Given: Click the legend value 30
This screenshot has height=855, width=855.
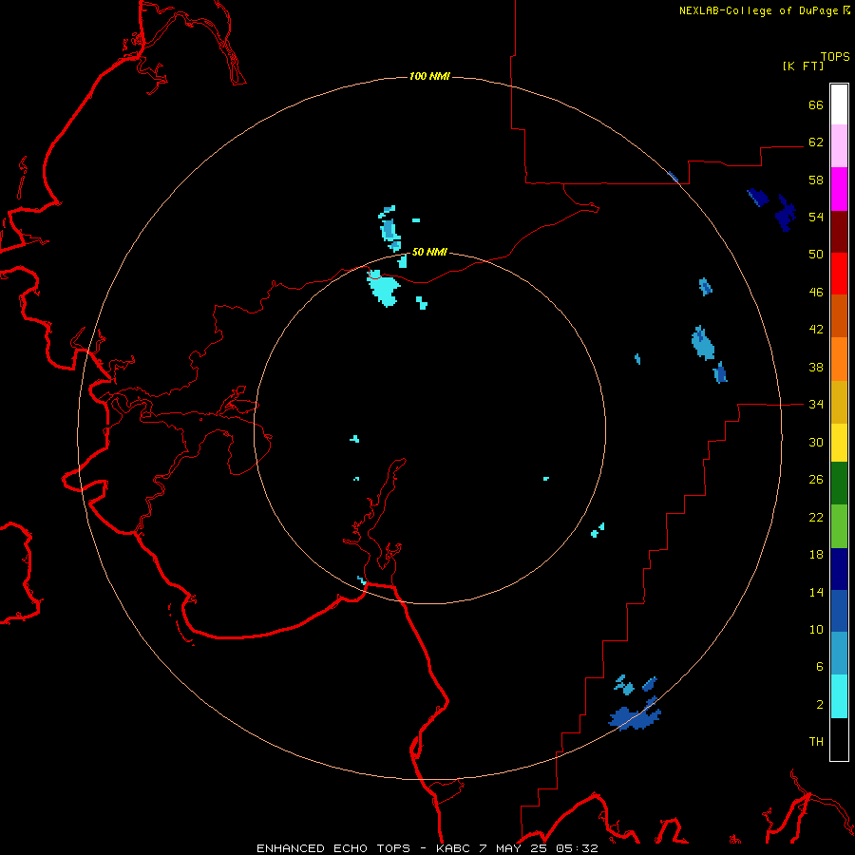Looking at the screenshot, I should 816,442.
